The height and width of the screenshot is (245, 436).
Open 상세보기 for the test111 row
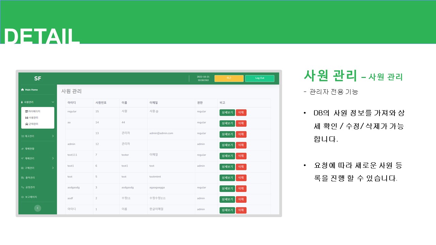[227, 156]
